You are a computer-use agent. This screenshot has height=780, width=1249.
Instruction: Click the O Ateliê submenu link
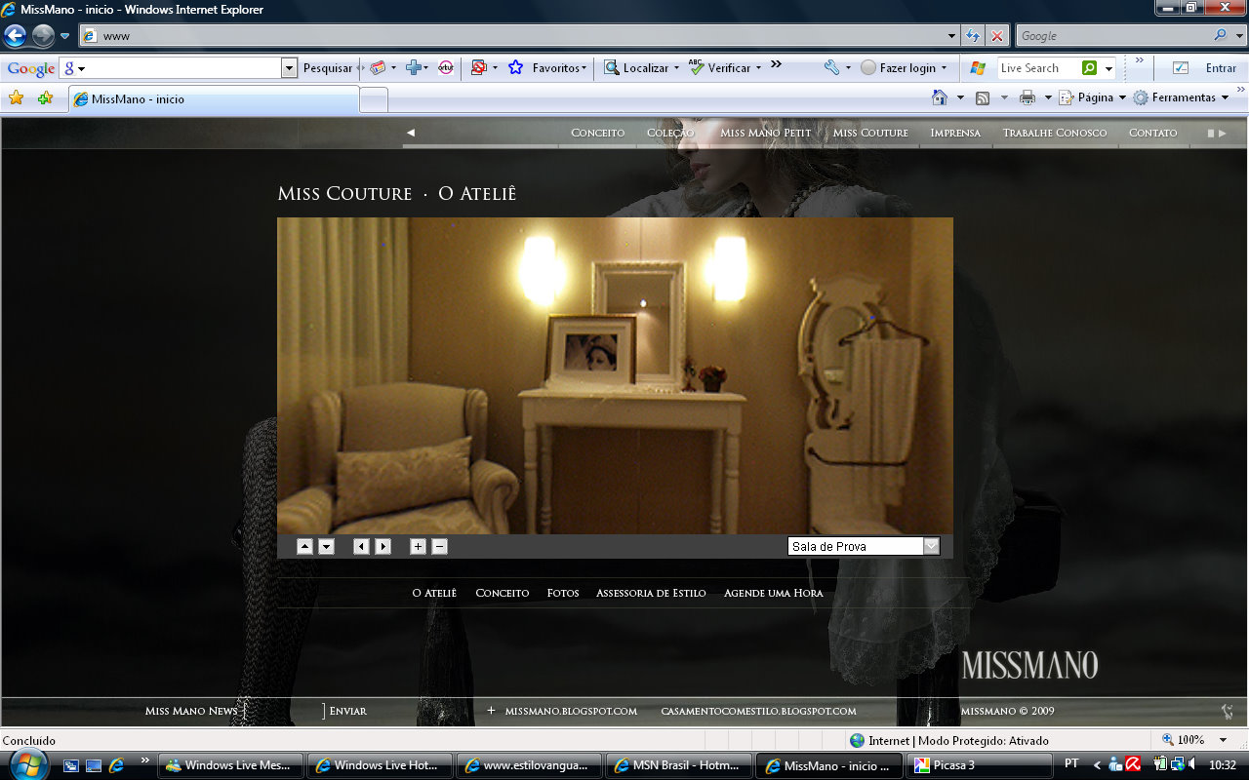click(x=434, y=593)
